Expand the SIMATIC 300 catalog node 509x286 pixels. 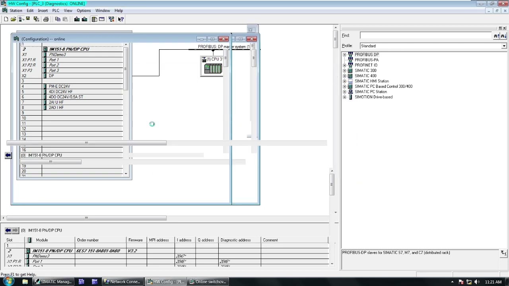coord(344,70)
